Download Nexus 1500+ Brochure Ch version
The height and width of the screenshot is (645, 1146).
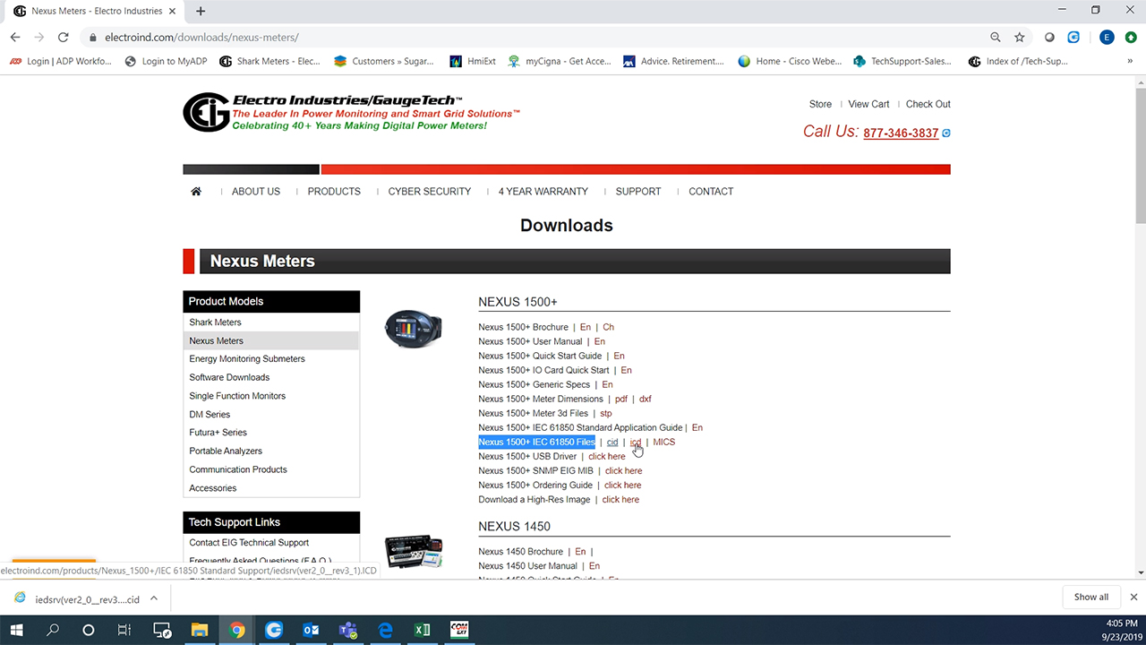click(608, 327)
